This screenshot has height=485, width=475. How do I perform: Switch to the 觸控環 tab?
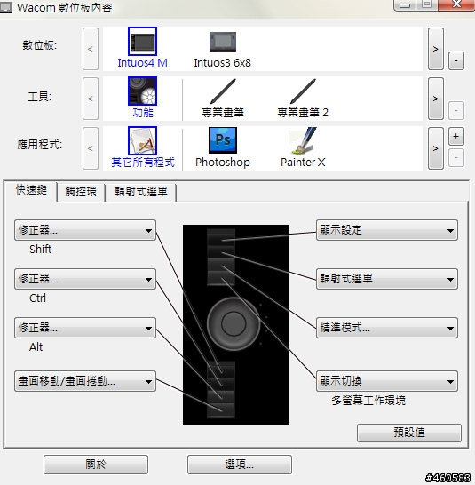click(x=81, y=192)
